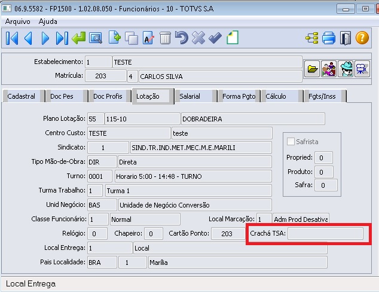Click the yellow folder button

point(312,69)
